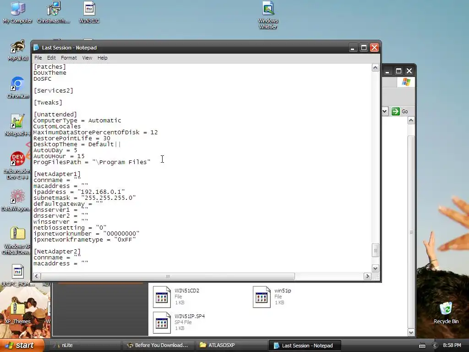Click Notepad vertical scroll down arrow

(x=376, y=268)
